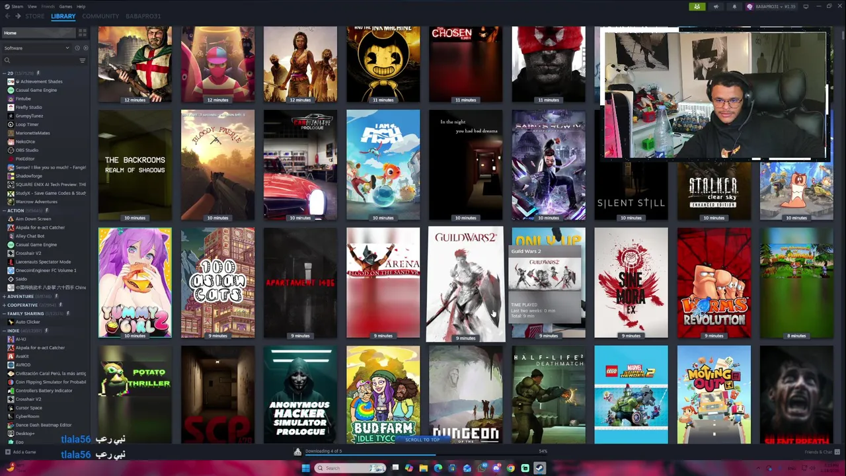Select Aim Down Screen in sidebar
This screenshot has height=476, width=846.
pyautogui.click(x=33, y=219)
